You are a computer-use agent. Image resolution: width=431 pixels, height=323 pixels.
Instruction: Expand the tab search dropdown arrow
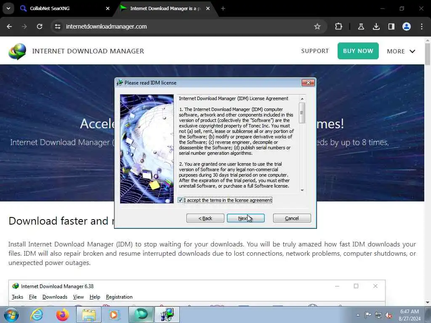(x=8, y=8)
